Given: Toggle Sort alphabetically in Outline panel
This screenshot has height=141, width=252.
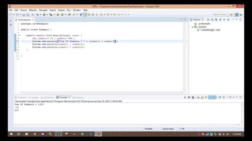Looking at the screenshot, I should (212, 20).
